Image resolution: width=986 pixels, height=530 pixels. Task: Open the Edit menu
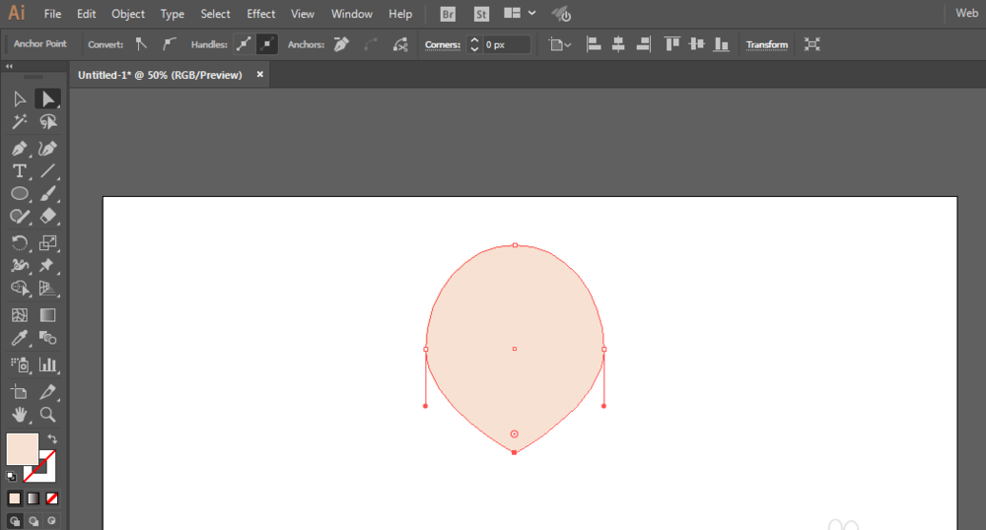(x=86, y=14)
